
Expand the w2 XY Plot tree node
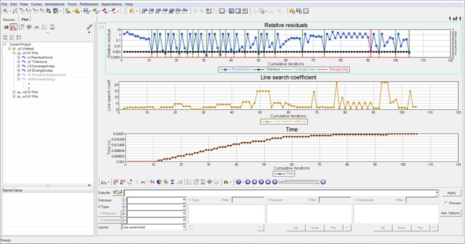tap(14, 92)
